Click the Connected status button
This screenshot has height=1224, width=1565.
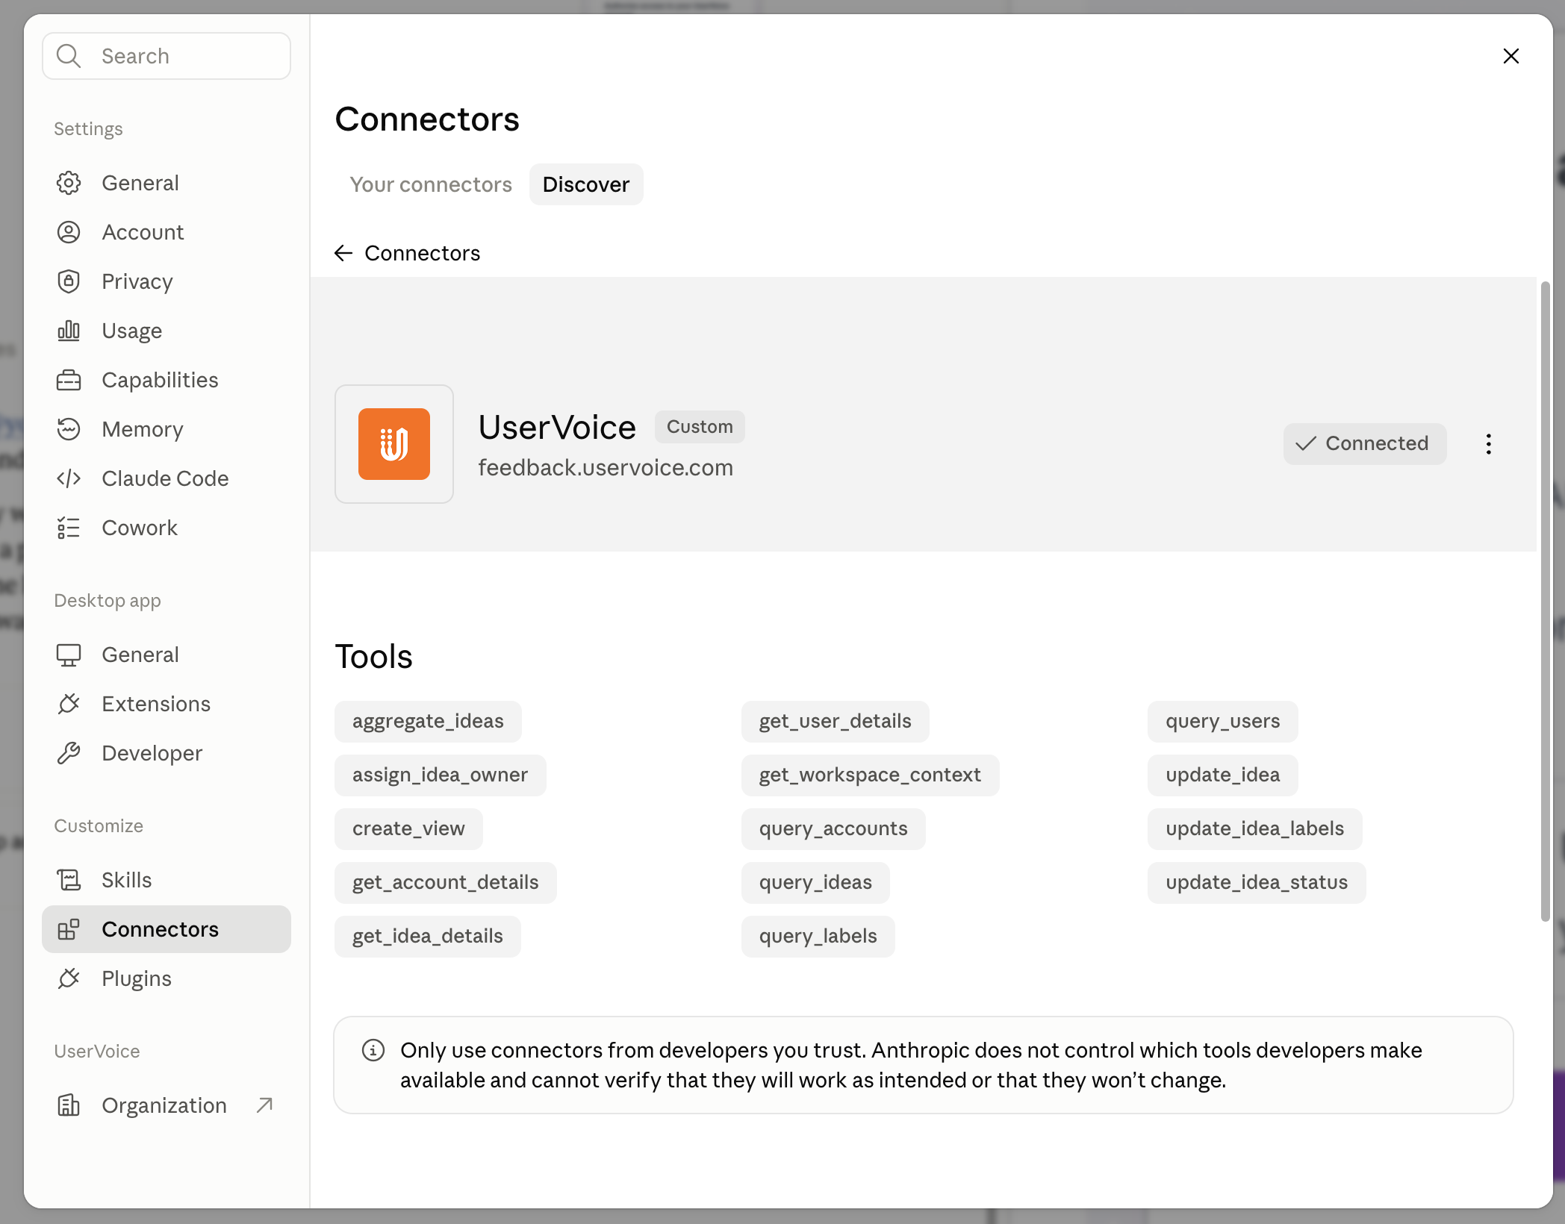(x=1364, y=443)
